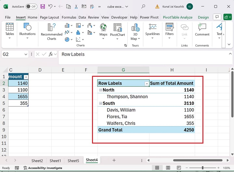The image size is (234, 172).
Task: Click the Search magnifier icon
Action: point(143,7)
